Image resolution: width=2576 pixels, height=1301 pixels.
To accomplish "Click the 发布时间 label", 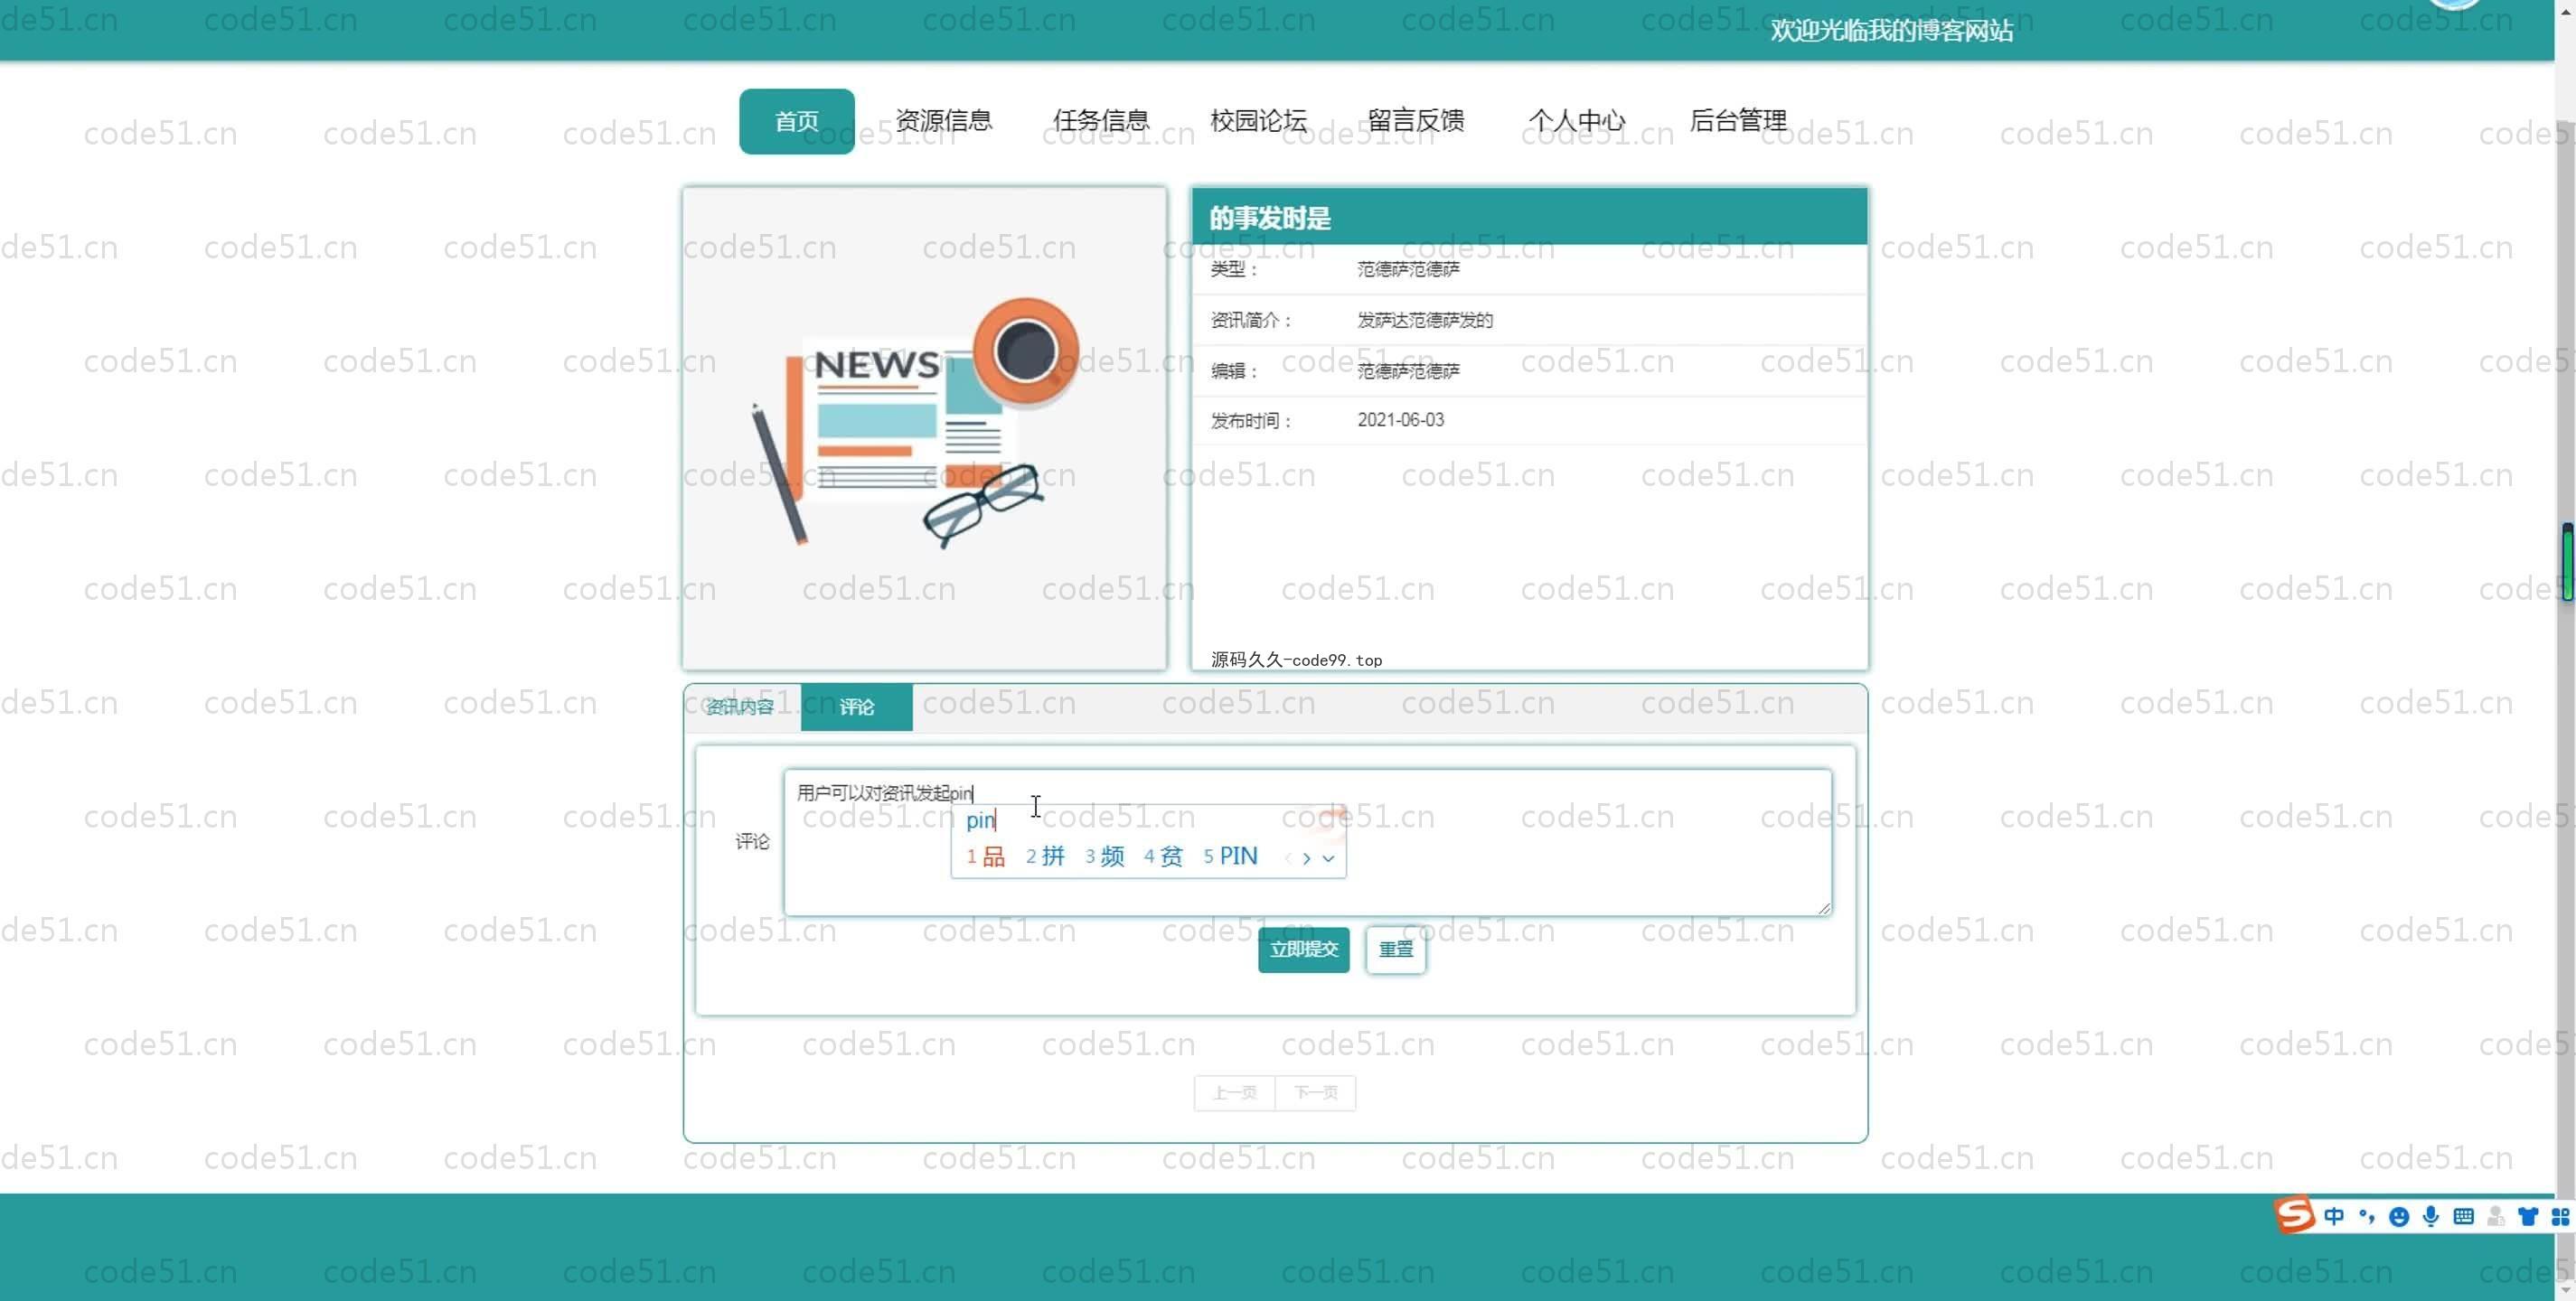I will pyautogui.click(x=1250, y=421).
